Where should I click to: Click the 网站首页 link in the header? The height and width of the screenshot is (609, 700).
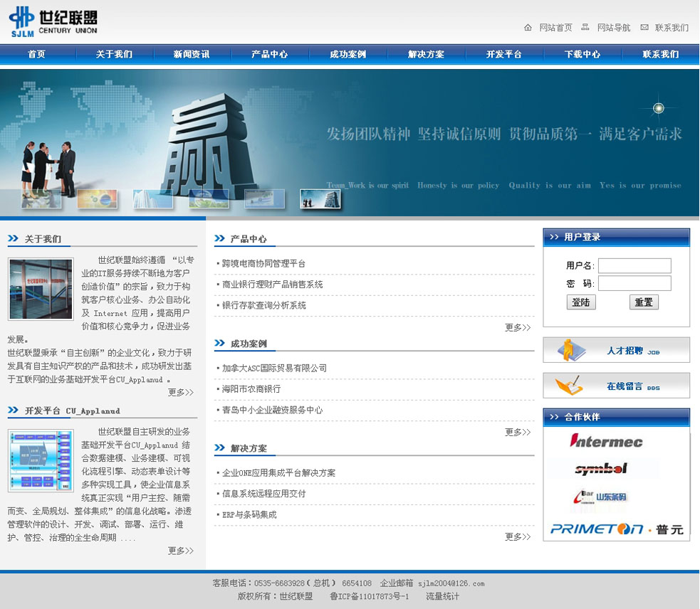pyautogui.click(x=556, y=28)
